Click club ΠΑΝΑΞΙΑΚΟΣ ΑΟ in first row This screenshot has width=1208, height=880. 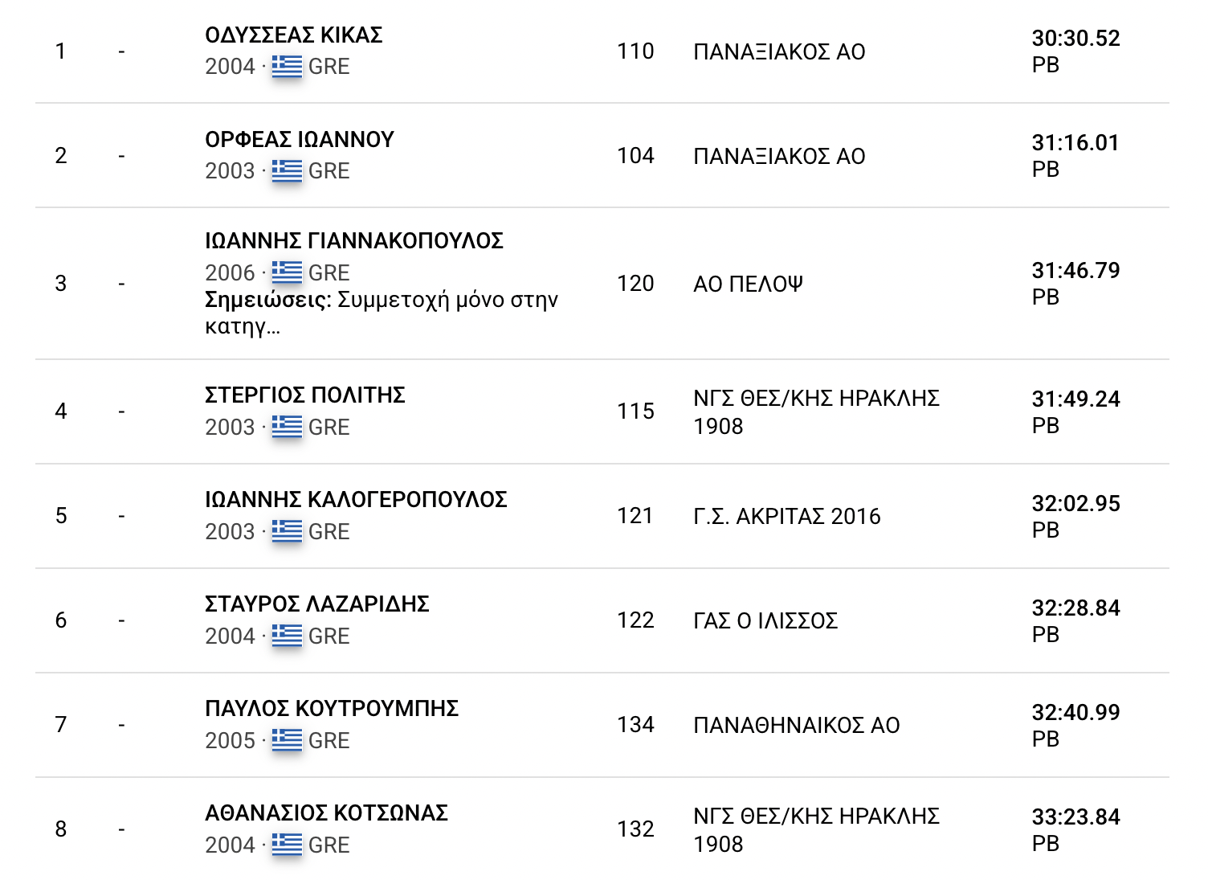tap(779, 52)
